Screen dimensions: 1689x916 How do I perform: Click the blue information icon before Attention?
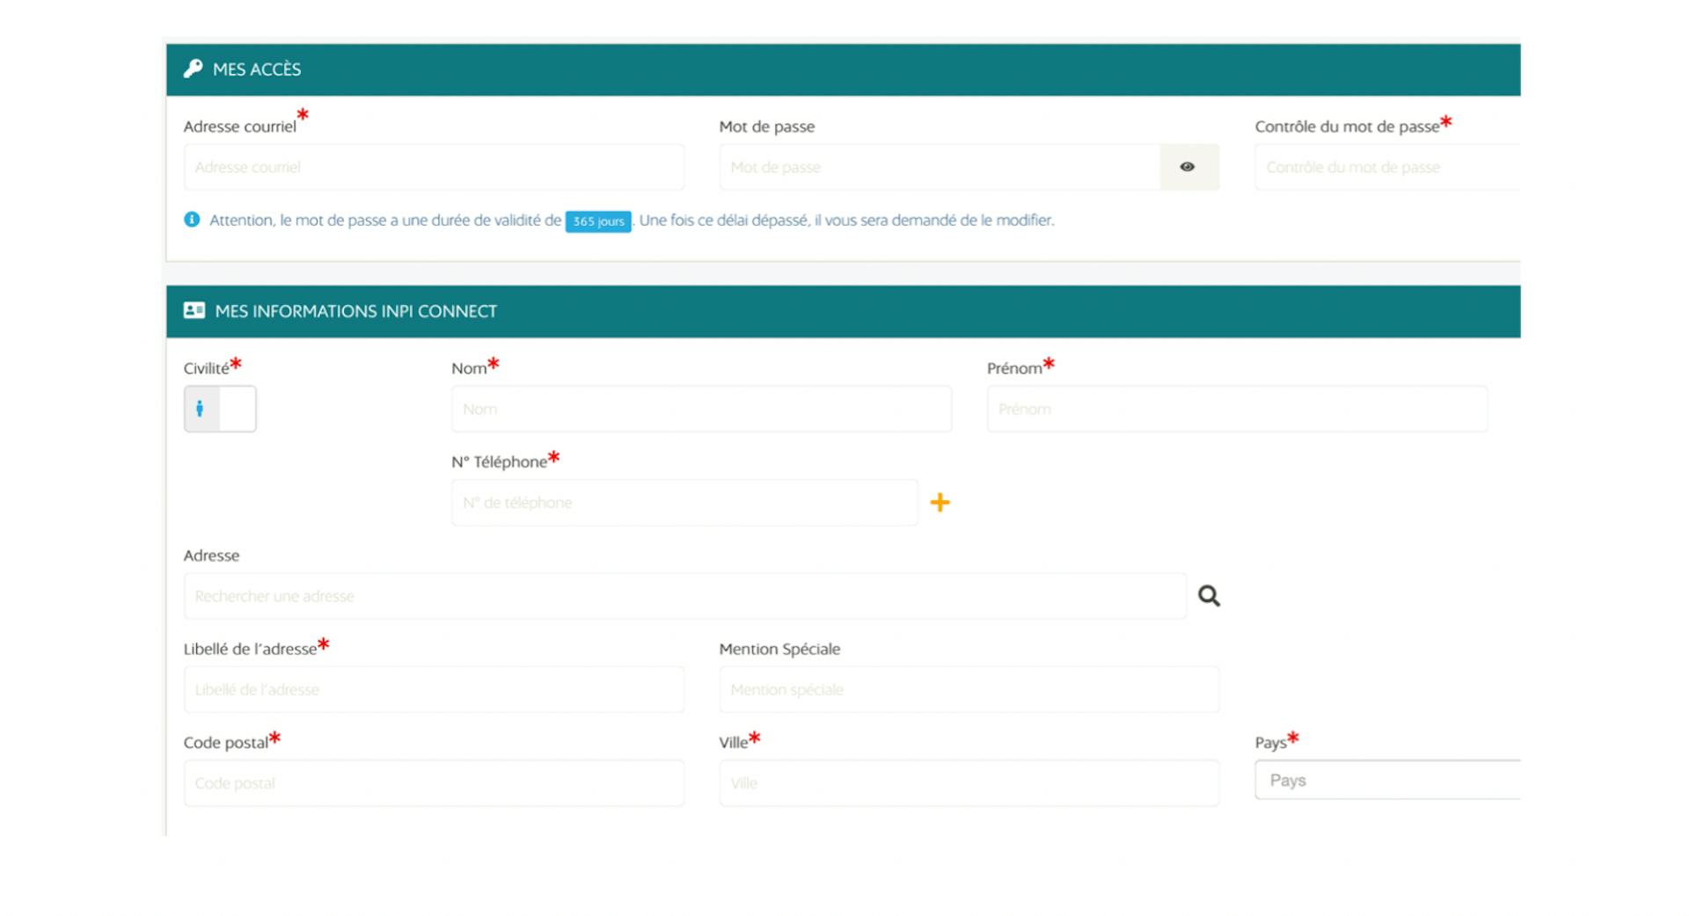[192, 220]
